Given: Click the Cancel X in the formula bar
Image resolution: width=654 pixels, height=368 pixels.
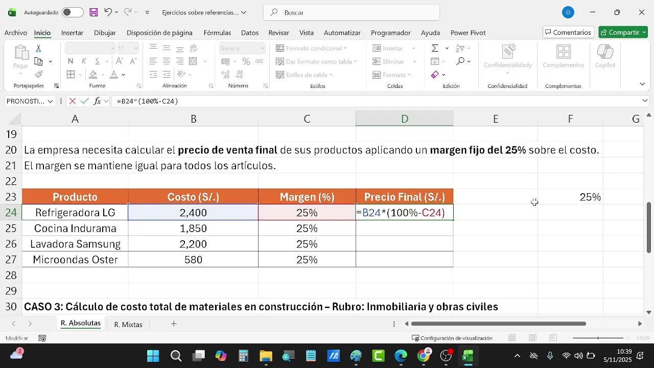Looking at the screenshot, I should point(73,101).
